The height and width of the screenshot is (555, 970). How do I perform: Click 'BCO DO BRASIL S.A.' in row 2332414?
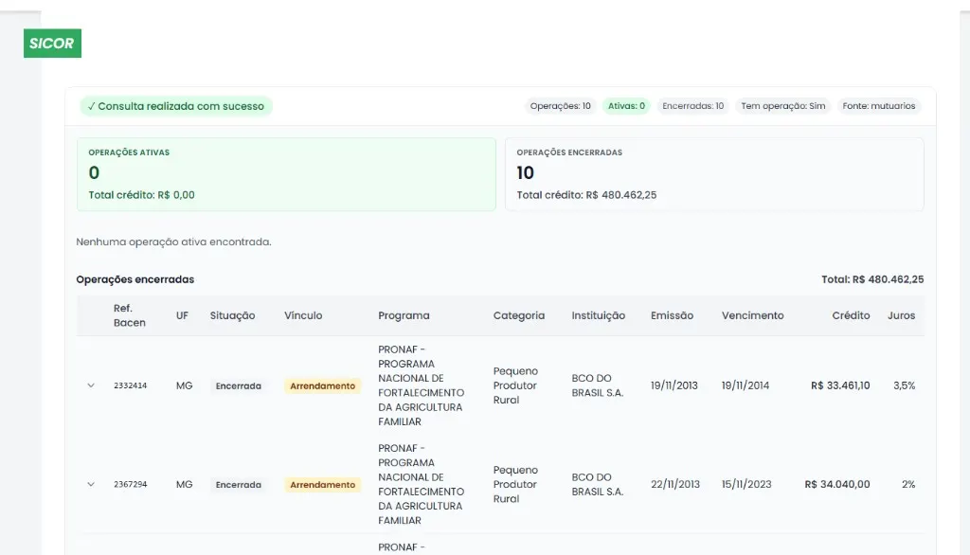[598, 385]
